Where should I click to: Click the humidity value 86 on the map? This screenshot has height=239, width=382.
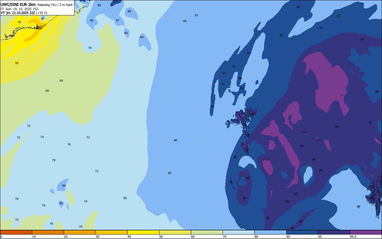[x=175, y=140]
